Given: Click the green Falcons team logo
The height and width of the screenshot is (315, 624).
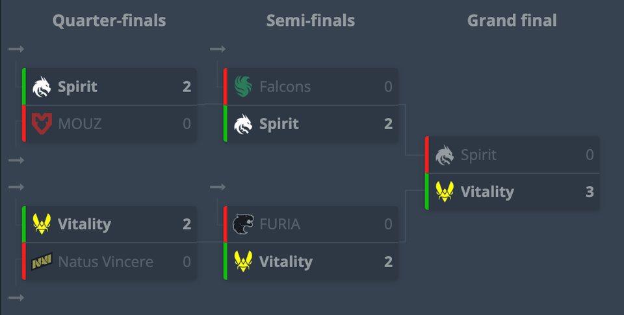Looking at the screenshot, I should pos(243,87).
